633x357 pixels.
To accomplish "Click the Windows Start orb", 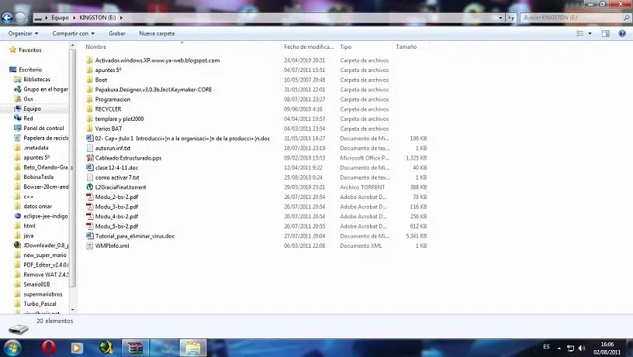I will pyautogui.click(x=12, y=348).
